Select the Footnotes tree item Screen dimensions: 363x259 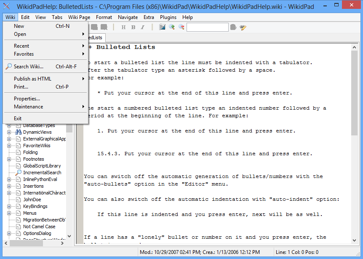34,159
